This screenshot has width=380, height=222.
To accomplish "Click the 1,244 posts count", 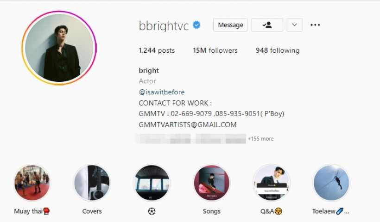I will (157, 50).
